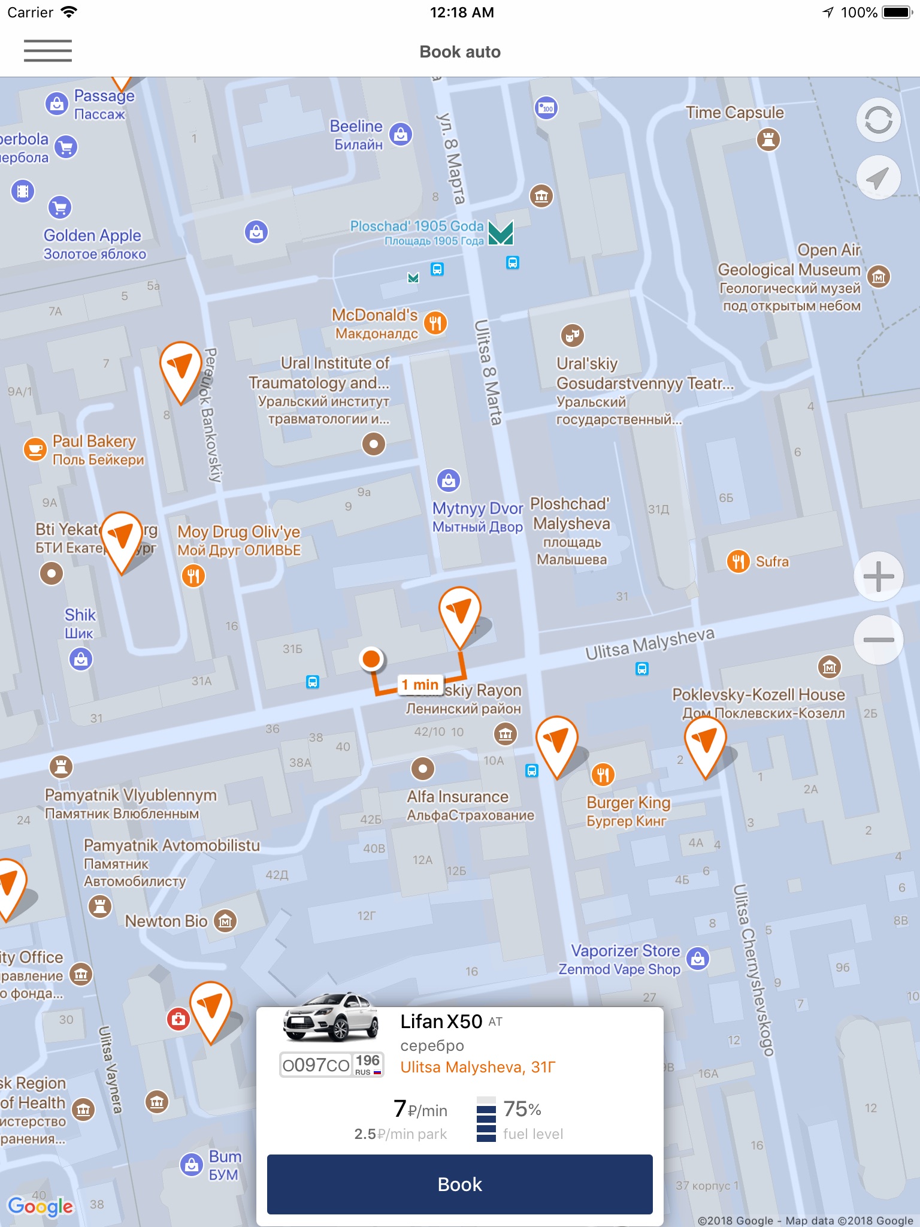Image resolution: width=920 pixels, height=1227 pixels.
Task: Tap the refresh map icon
Action: click(x=878, y=120)
